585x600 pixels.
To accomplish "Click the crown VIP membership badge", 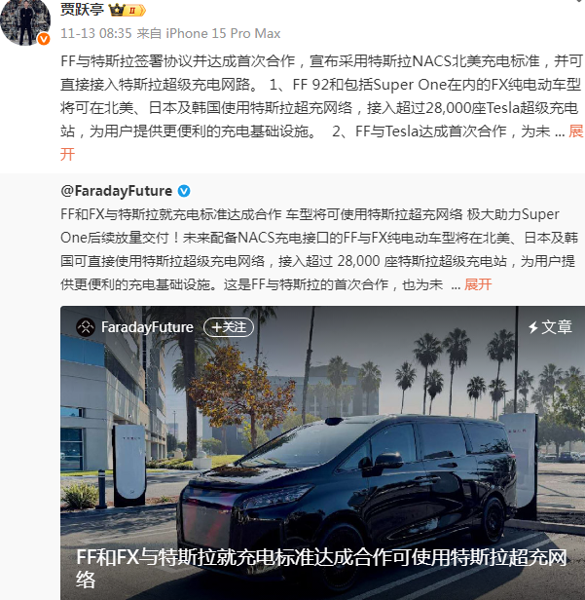I will pyautogui.click(x=128, y=10).
